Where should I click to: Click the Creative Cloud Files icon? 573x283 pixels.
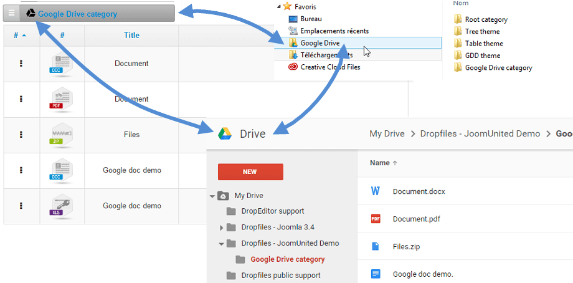pos(293,67)
